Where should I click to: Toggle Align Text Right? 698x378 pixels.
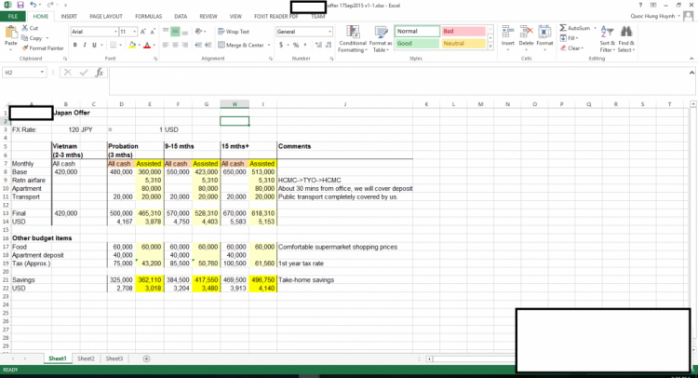click(185, 45)
